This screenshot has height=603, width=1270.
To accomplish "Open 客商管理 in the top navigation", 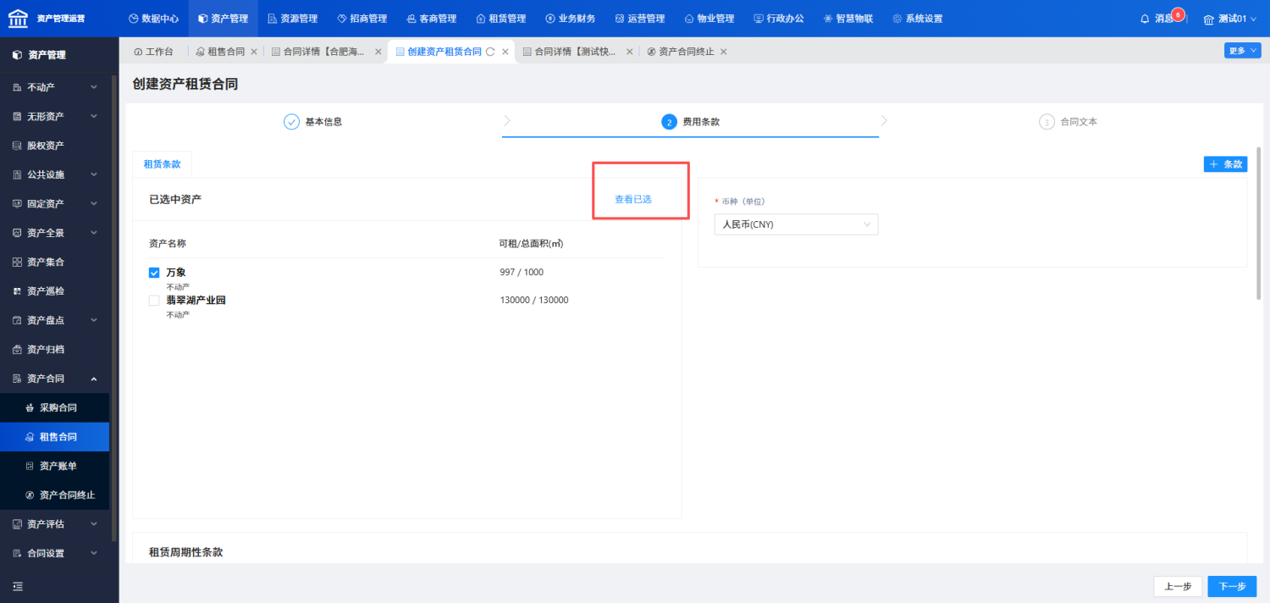I will pos(432,19).
